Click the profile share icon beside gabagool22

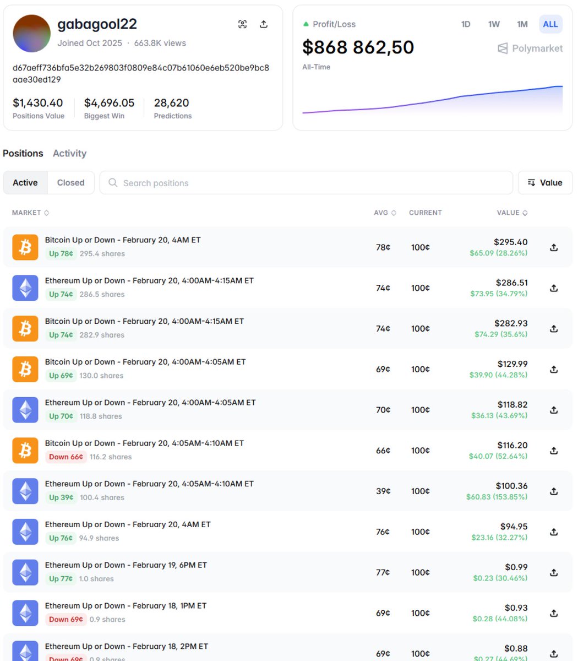tap(264, 24)
